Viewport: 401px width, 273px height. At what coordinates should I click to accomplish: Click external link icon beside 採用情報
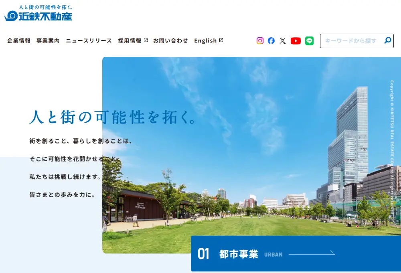pos(146,40)
